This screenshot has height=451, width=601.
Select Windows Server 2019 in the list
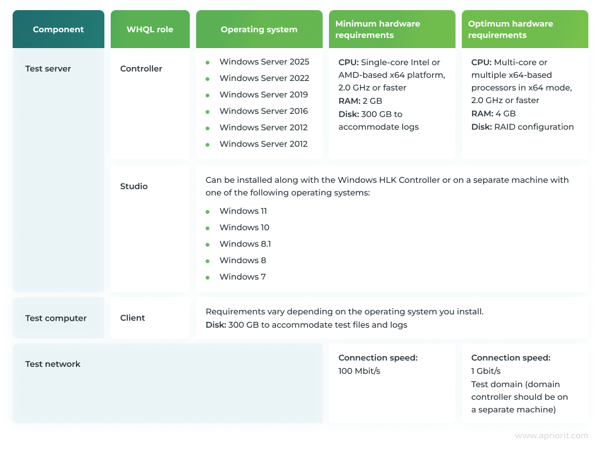point(263,95)
